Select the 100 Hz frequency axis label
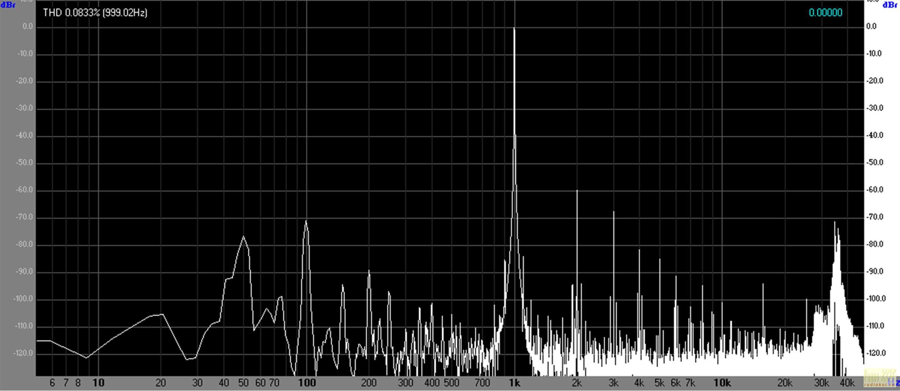The height and width of the screenshot is (391, 900). point(307,383)
